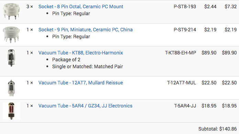Click the T-5AR4-JJ part number
Image resolution: width=239 pixels, height=134 pixels.
[x=185, y=106]
